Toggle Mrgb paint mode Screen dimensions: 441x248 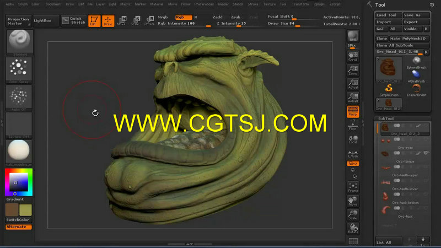tap(163, 17)
